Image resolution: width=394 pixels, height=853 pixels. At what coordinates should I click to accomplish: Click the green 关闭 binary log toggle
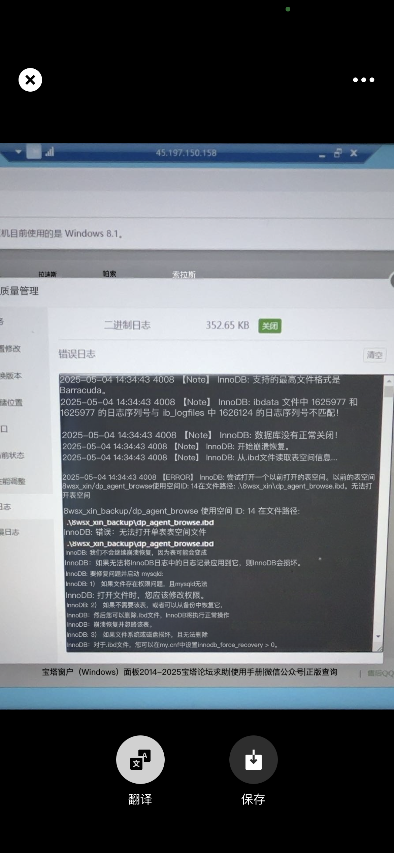[x=270, y=326]
